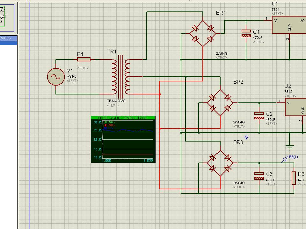
Task: Click the C1 470uF capacitor symbol
Action: pos(246,33)
